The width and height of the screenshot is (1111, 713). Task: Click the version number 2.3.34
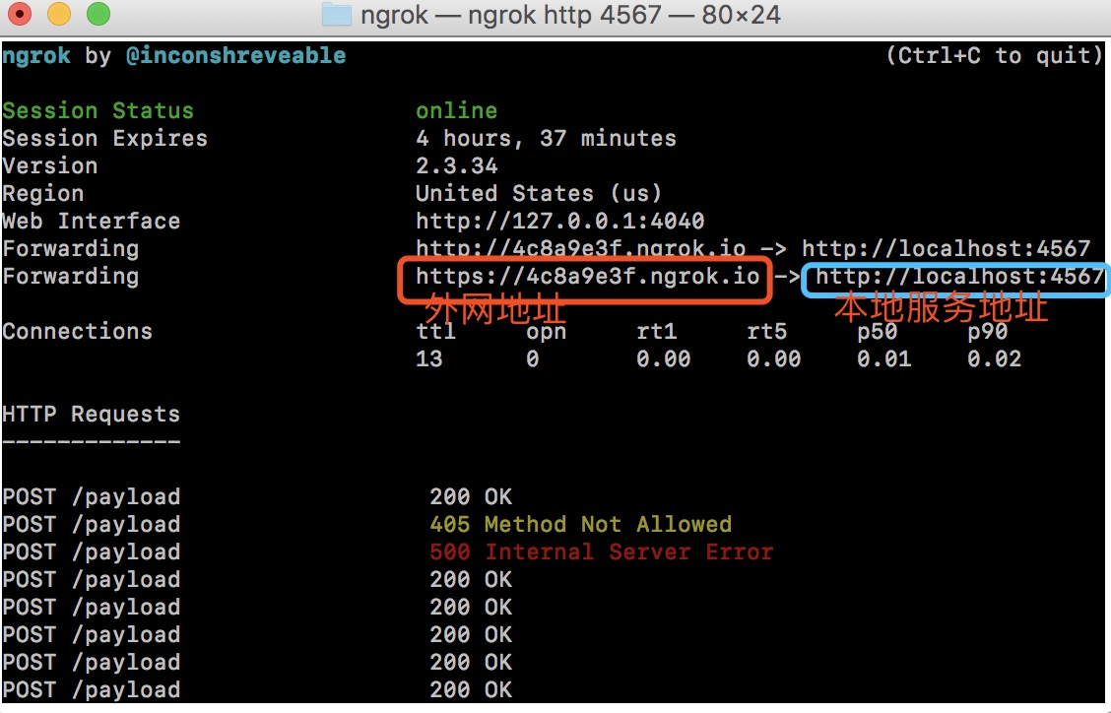point(456,166)
